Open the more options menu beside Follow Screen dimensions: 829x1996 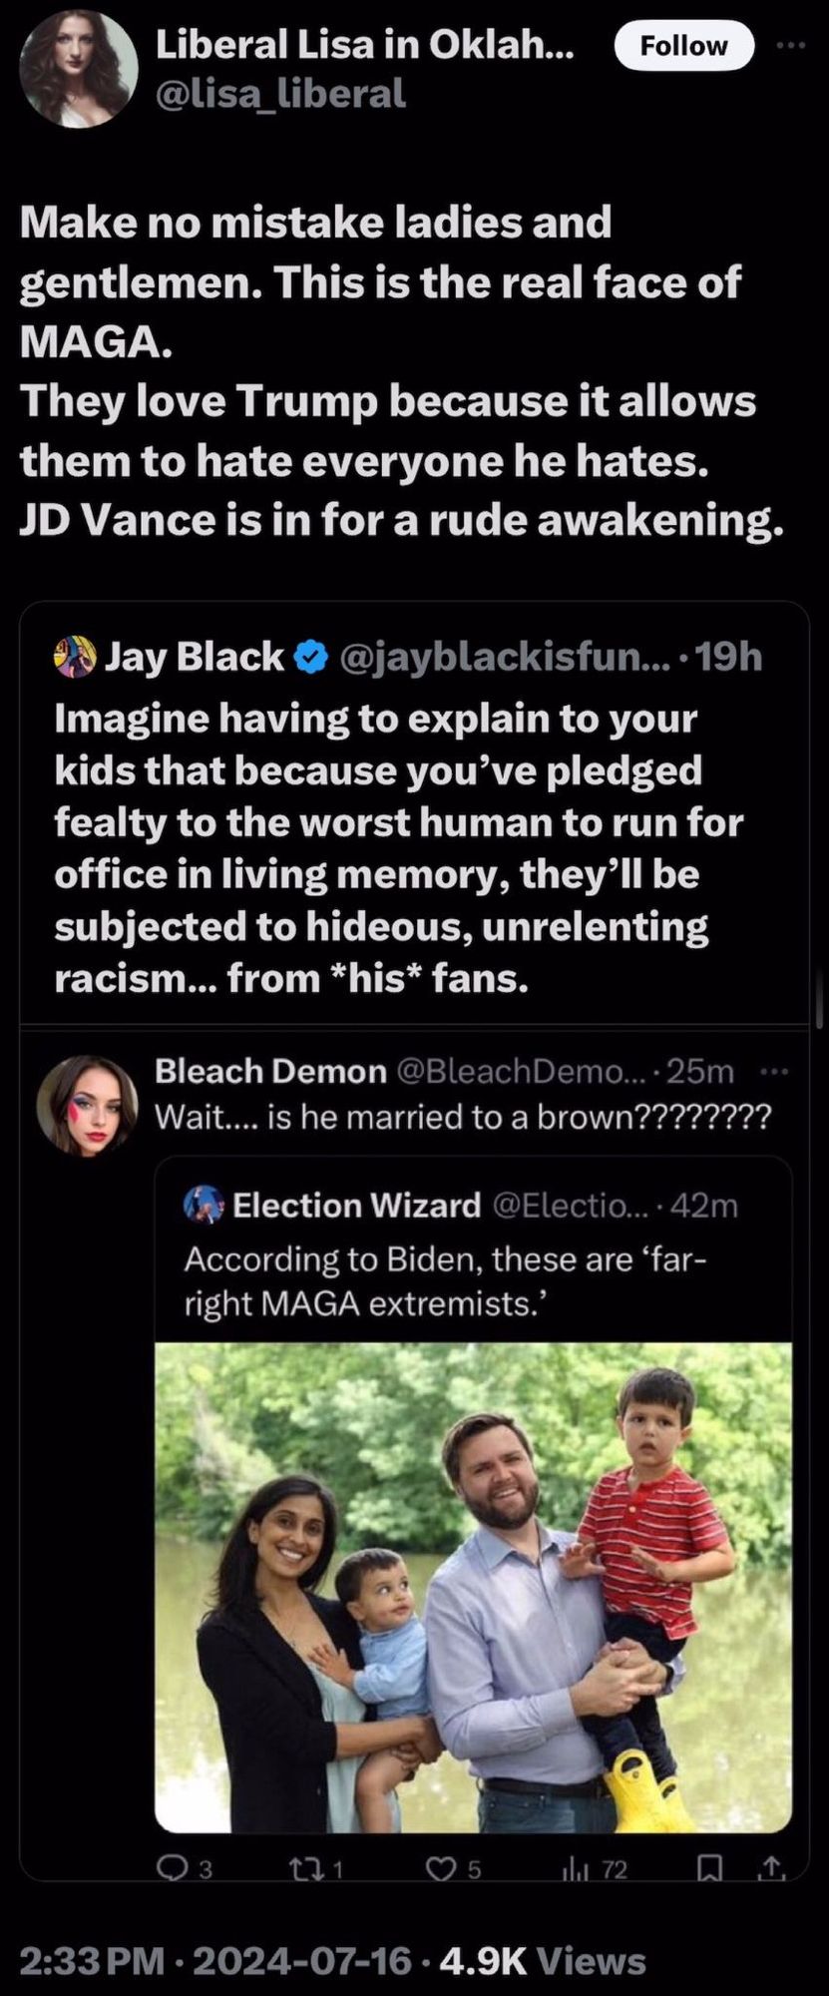(x=788, y=46)
